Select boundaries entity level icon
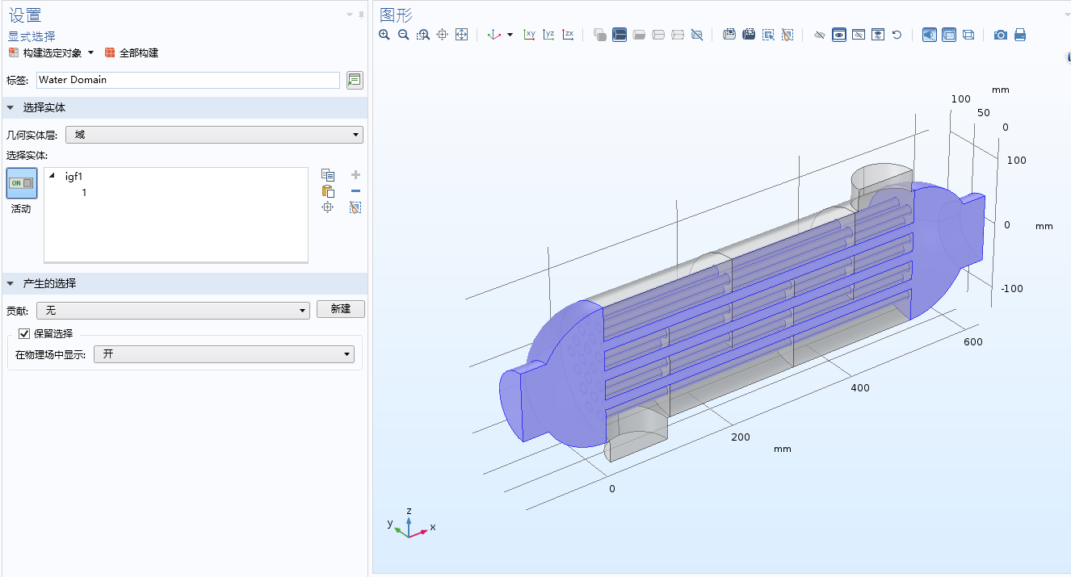 point(639,35)
